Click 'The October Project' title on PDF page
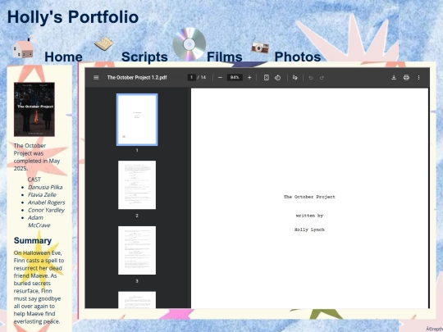This screenshot has width=443, height=332. click(x=309, y=197)
